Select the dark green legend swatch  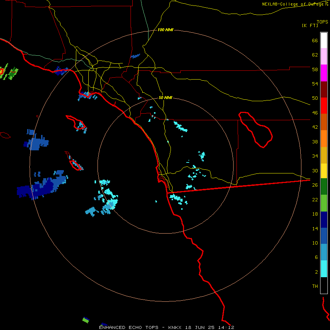pyautogui.click(x=324, y=187)
